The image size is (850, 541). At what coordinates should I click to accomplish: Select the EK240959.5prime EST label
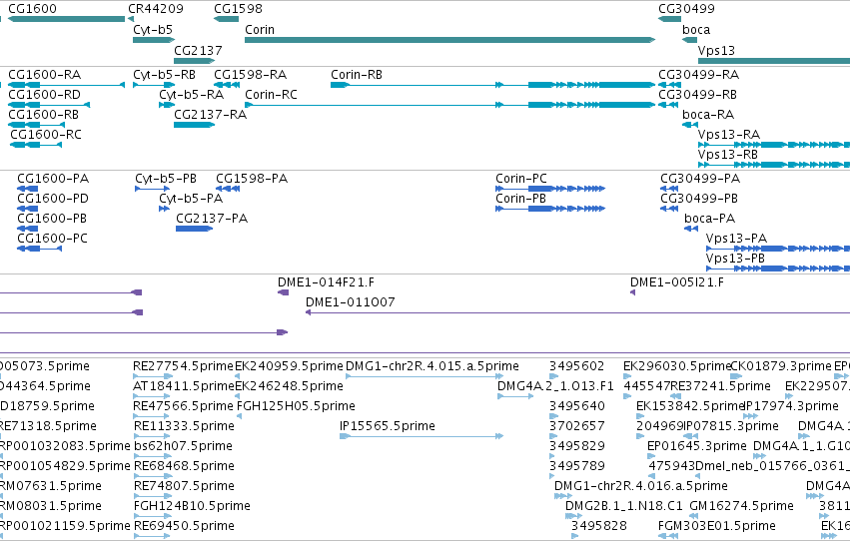(289, 366)
